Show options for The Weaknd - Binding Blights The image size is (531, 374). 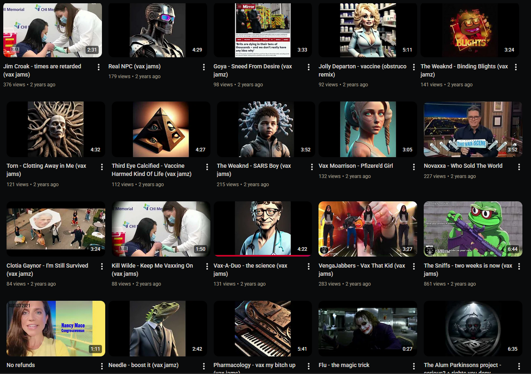(x=516, y=67)
